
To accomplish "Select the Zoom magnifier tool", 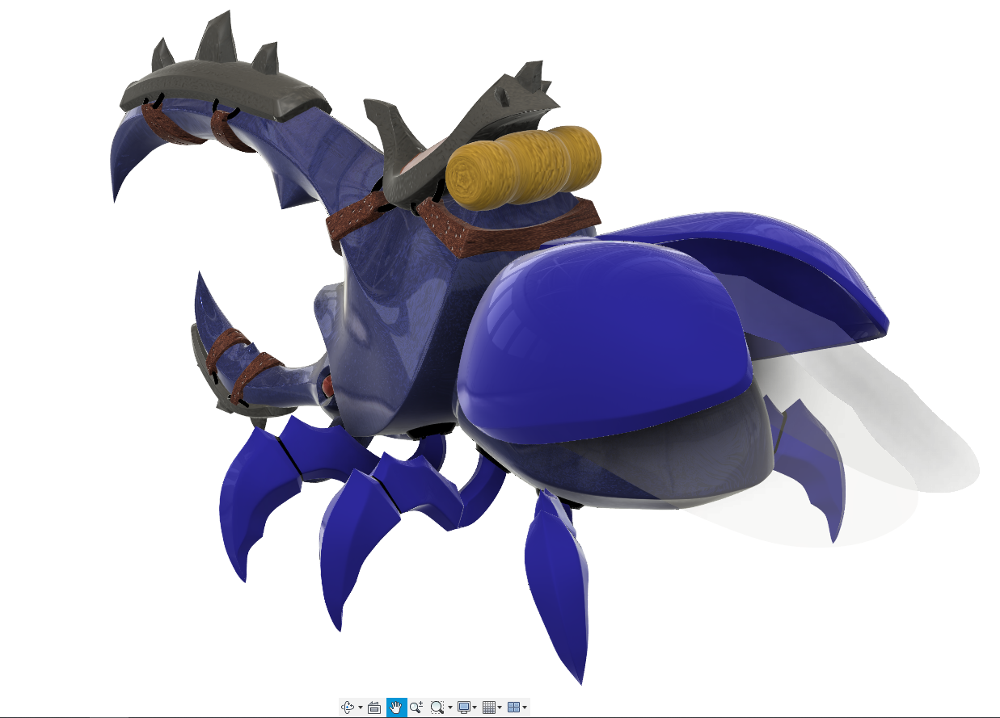I will (x=416, y=707).
